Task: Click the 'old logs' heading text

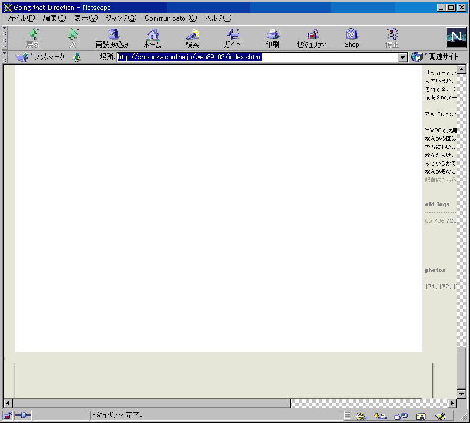Action: (437, 204)
